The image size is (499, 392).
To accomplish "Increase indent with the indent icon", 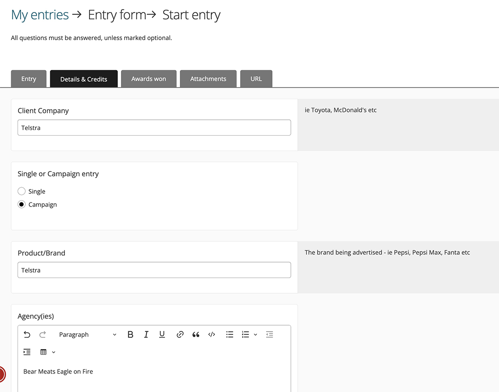I will coord(27,352).
